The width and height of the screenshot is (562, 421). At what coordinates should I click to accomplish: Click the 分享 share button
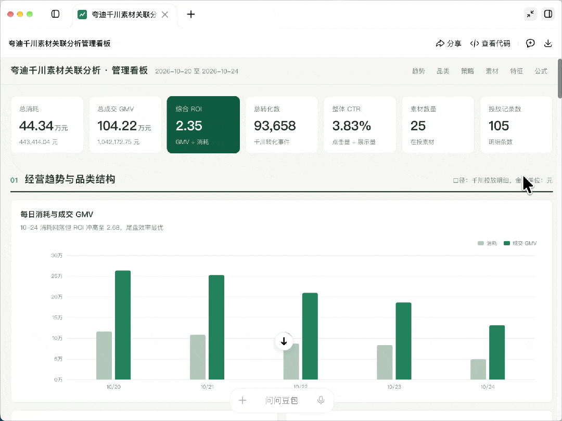tap(449, 43)
